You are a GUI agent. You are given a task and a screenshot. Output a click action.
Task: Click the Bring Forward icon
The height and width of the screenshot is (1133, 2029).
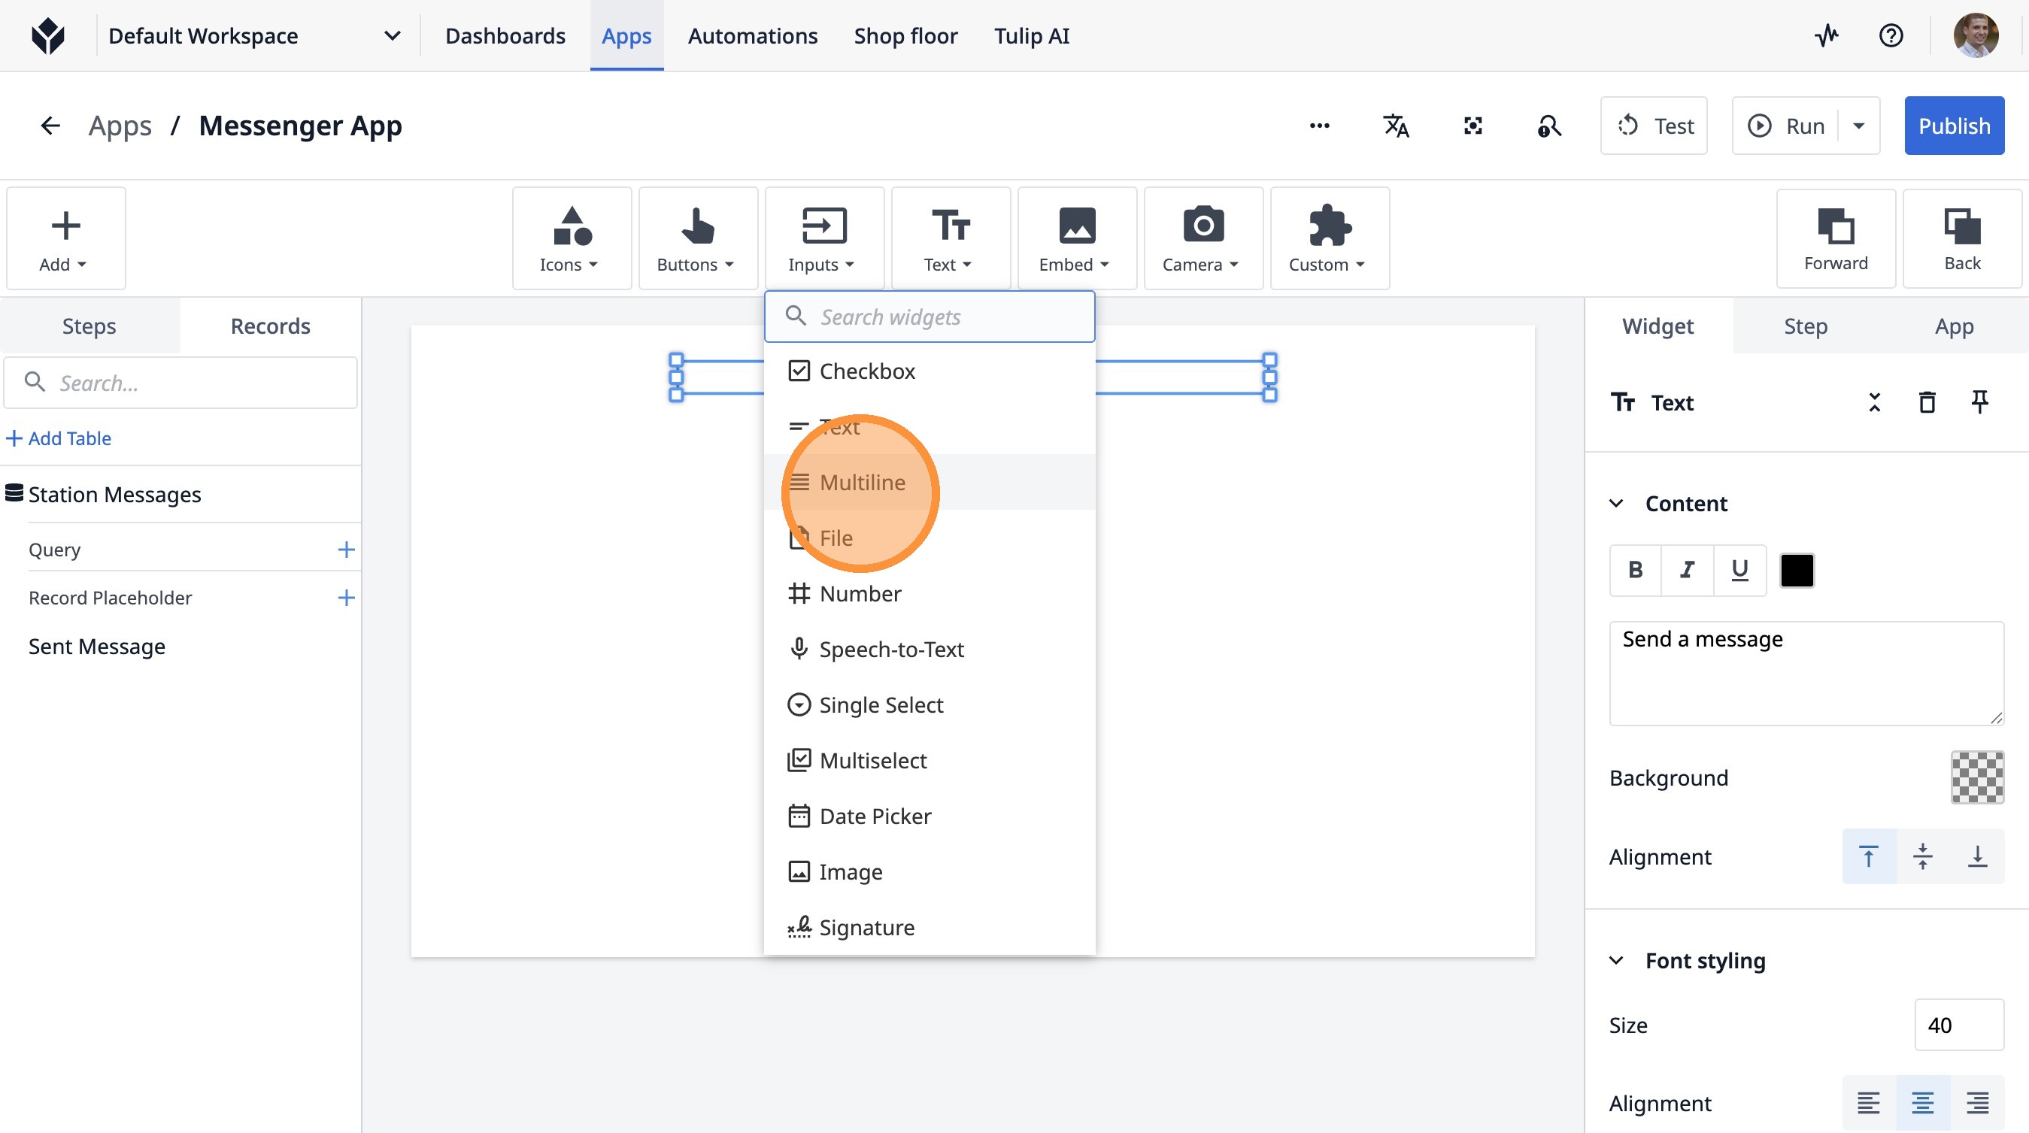point(1835,238)
